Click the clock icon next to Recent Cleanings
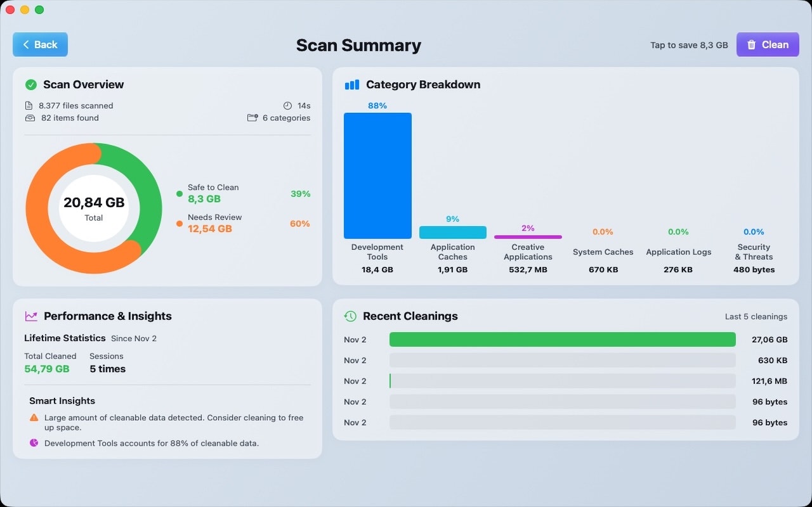The width and height of the screenshot is (812, 507). 350,316
